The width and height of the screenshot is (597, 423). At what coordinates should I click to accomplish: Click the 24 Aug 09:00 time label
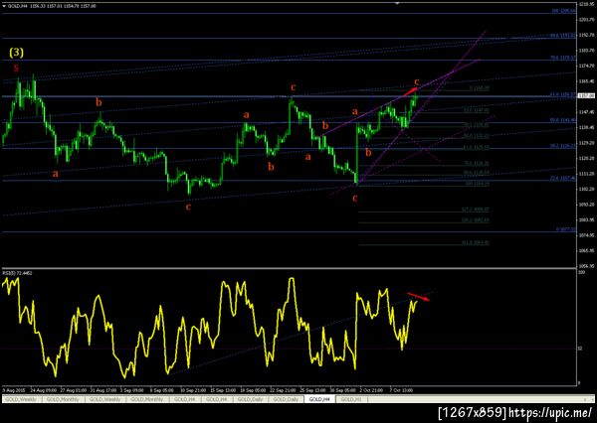coord(44,390)
